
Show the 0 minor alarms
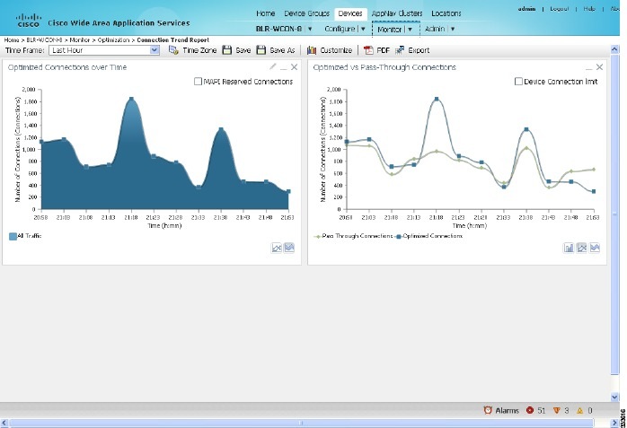(x=579, y=410)
